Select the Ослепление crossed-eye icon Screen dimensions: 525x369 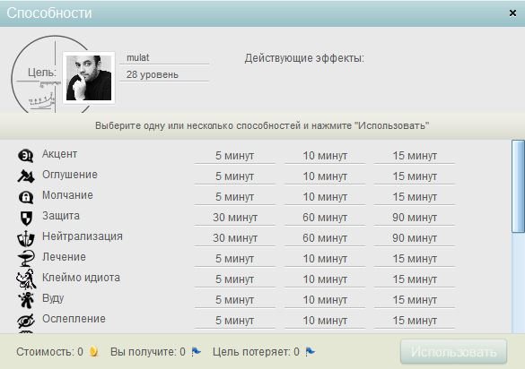(x=26, y=321)
